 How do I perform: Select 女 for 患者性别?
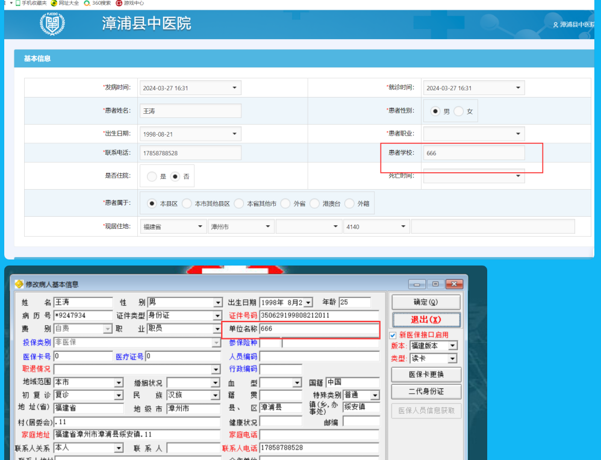458,111
